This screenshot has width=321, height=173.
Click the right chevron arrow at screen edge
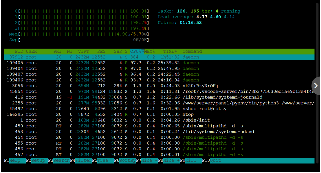coord(316,86)
